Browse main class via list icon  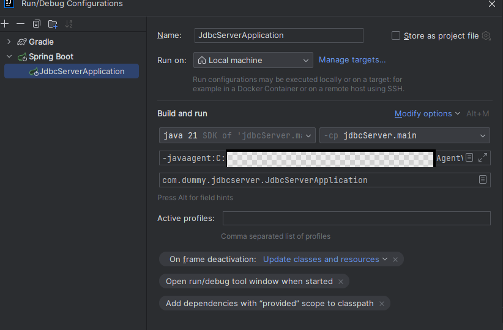pyautogui.click(x=483, y=179)
